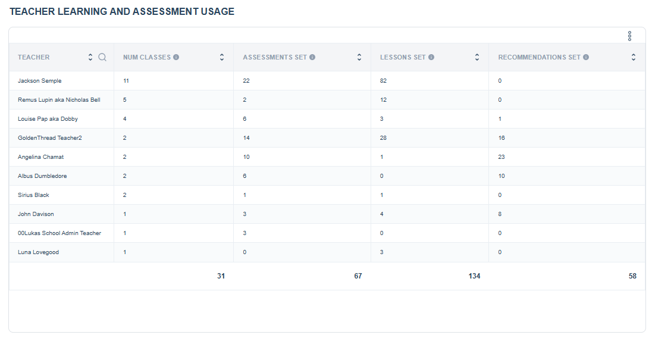Screen dimensions: 652x338
Task: Show info for Lessons Set
Action: (431, 57)
